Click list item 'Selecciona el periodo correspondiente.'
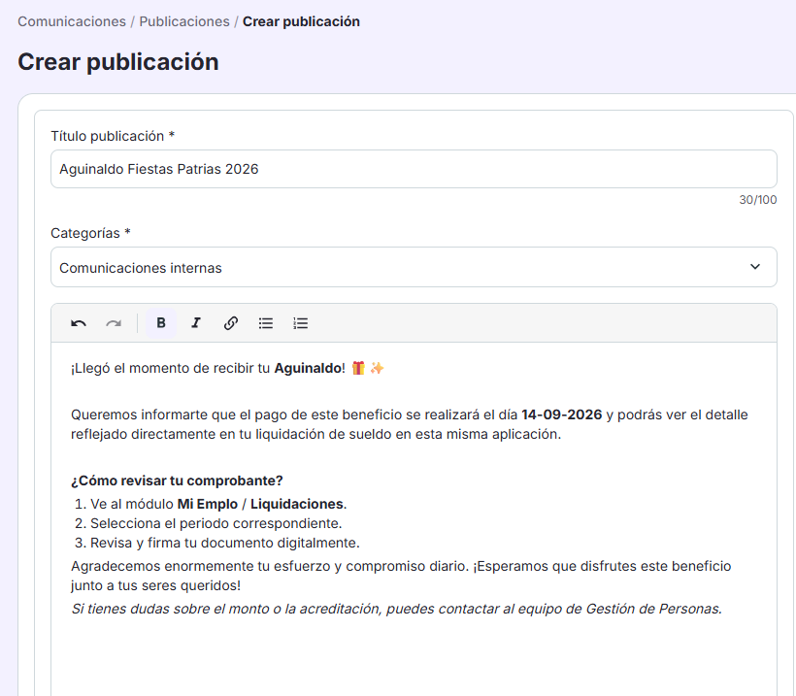Viewport: 796px width, 696px height. pos(216,523)
